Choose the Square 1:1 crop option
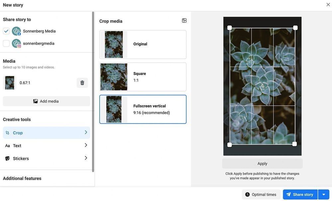Image resolution: width=332 pixels, height=201 pixels. [143, 77]
